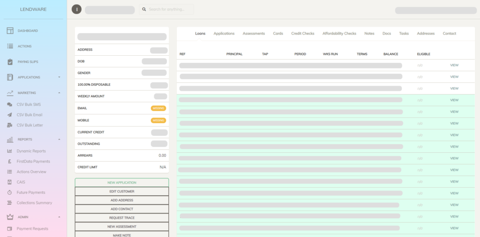Collapse the Marketing section arrow
The image size is (480, 237).
click(x=60, y=93)
